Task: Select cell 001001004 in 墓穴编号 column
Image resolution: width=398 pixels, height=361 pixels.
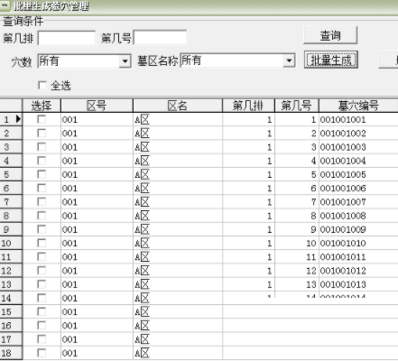Action: click(358, 161)
